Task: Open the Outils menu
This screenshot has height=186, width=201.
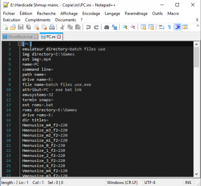Action: pyautogui.click(x=157, y=14)
